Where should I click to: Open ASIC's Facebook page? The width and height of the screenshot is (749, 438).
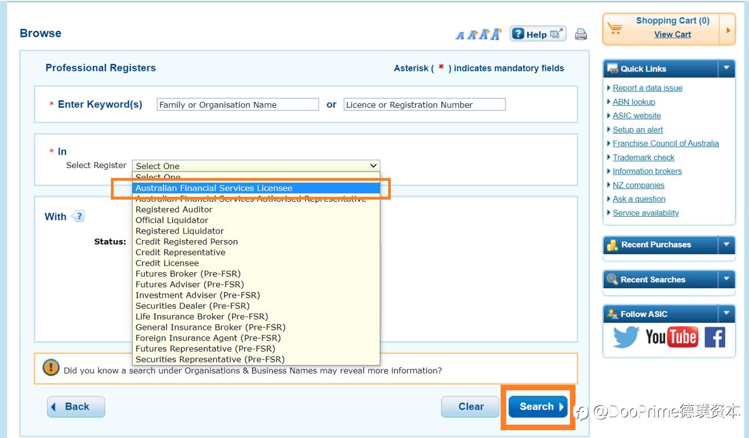pos(715,337)
